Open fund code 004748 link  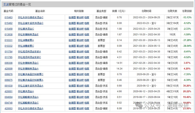point(8,103)
